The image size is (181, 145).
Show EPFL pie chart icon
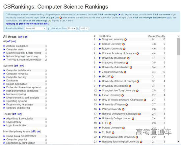tap(110, 123)
